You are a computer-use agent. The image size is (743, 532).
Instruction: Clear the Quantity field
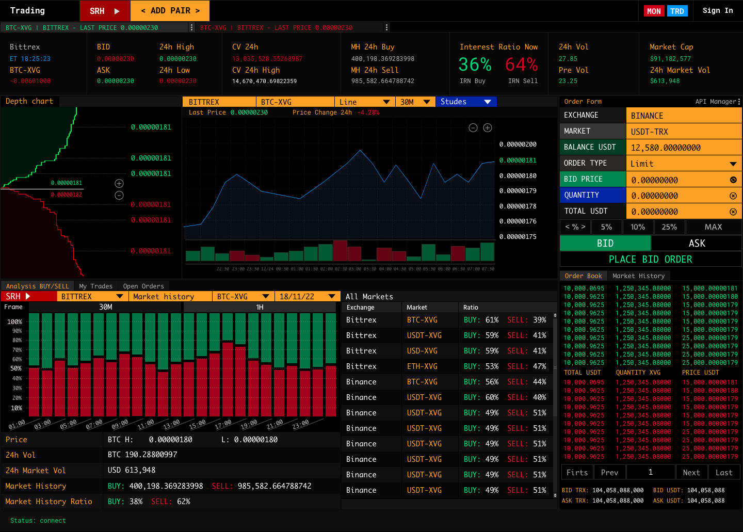[733, 196]
